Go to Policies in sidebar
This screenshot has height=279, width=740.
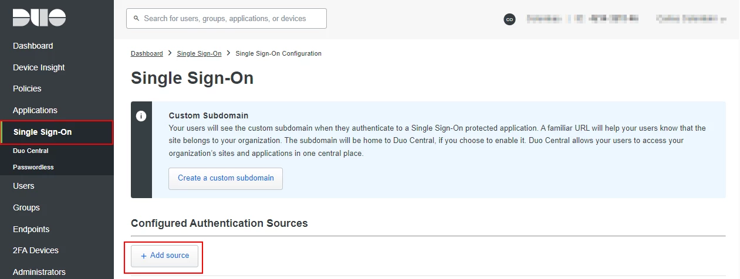coord(27,89)
